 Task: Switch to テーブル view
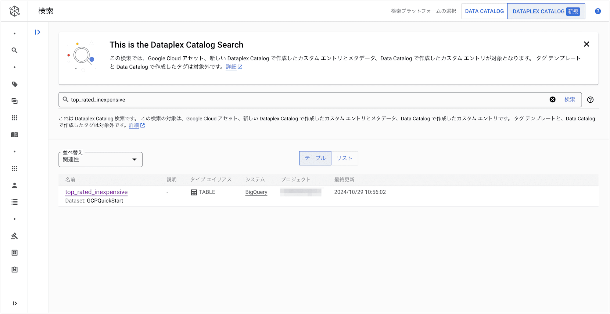(315, 158)
